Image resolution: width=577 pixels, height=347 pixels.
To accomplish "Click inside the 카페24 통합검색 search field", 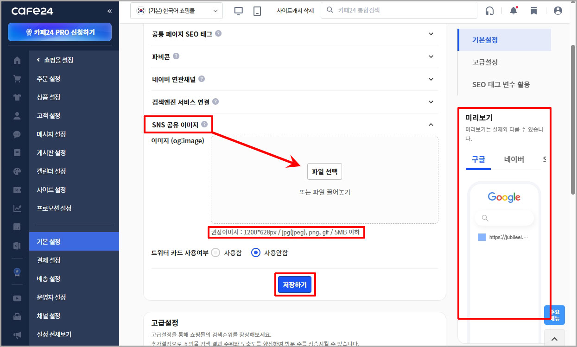I will 399,10.
